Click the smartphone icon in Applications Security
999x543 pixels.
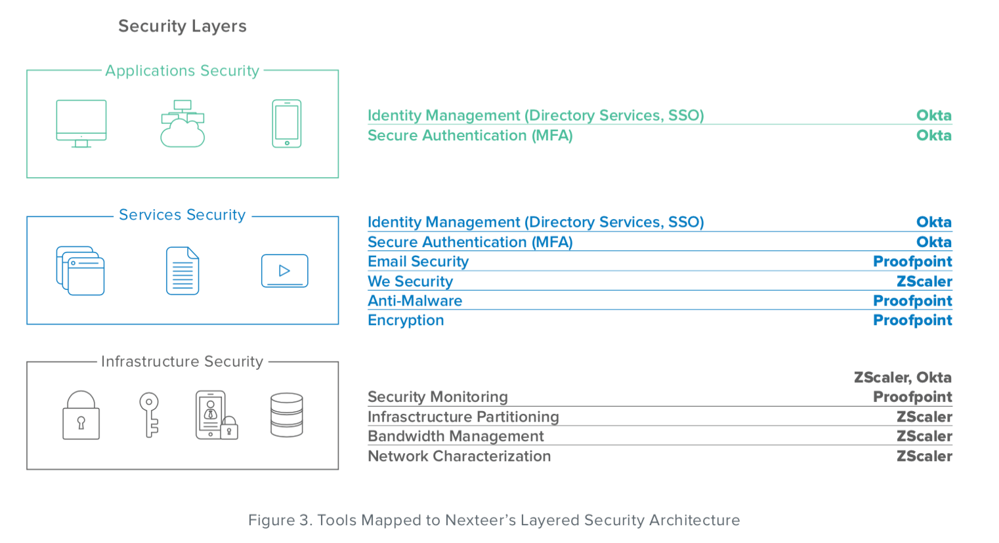click(287, 123)
